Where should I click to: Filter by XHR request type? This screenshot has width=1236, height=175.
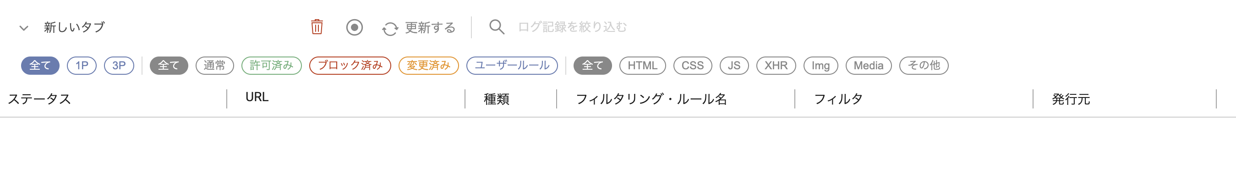coord(776,65)
